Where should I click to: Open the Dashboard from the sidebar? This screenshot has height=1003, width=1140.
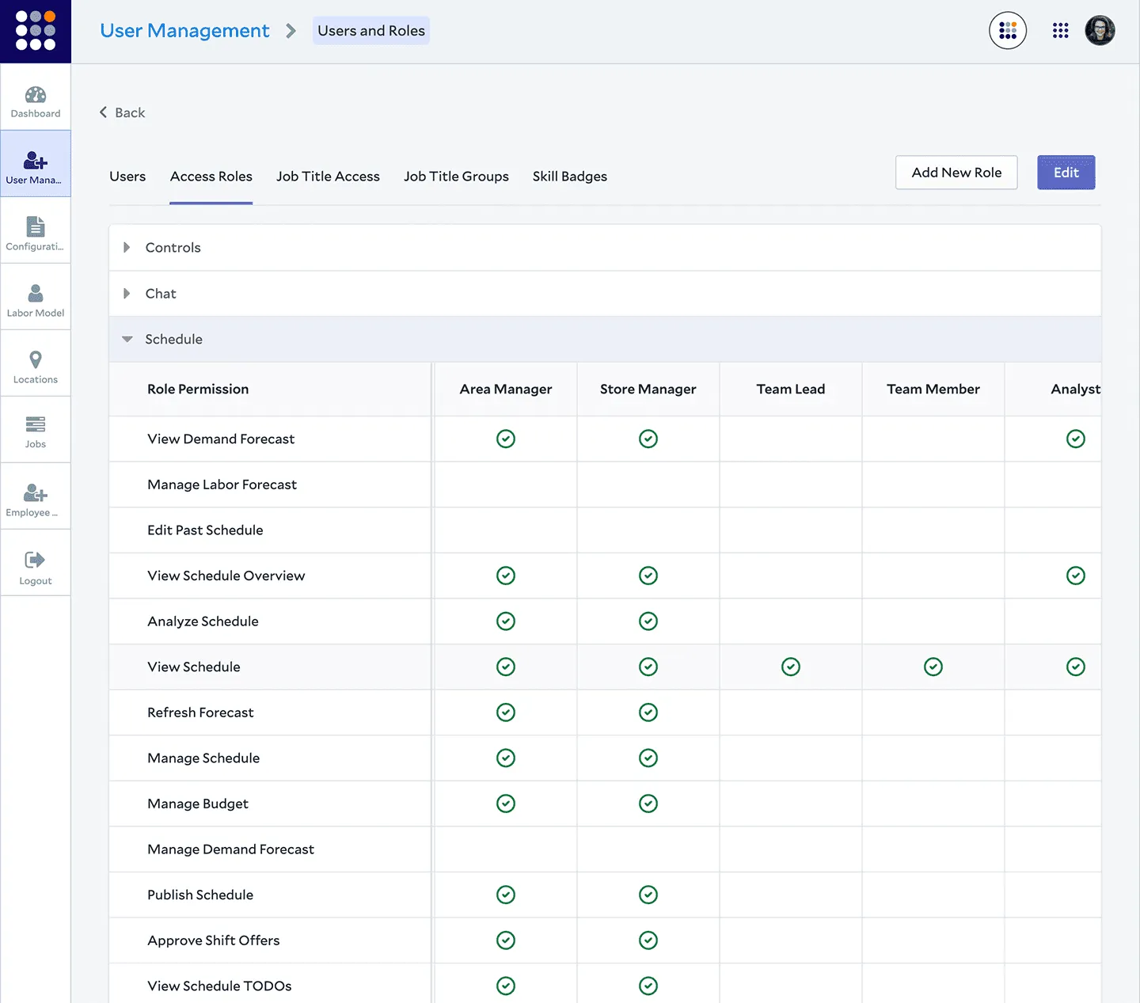pos(36,98)
